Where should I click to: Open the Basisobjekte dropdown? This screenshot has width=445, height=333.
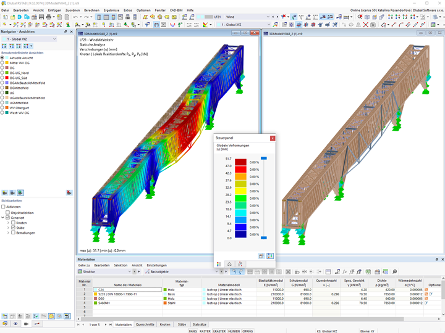(x=182, y=272)
